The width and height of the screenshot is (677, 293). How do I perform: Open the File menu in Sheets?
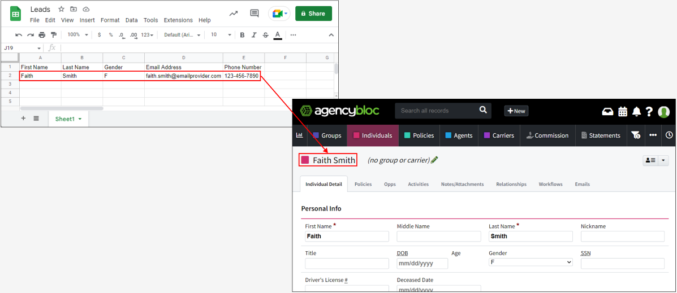click(x=35, y=20)
